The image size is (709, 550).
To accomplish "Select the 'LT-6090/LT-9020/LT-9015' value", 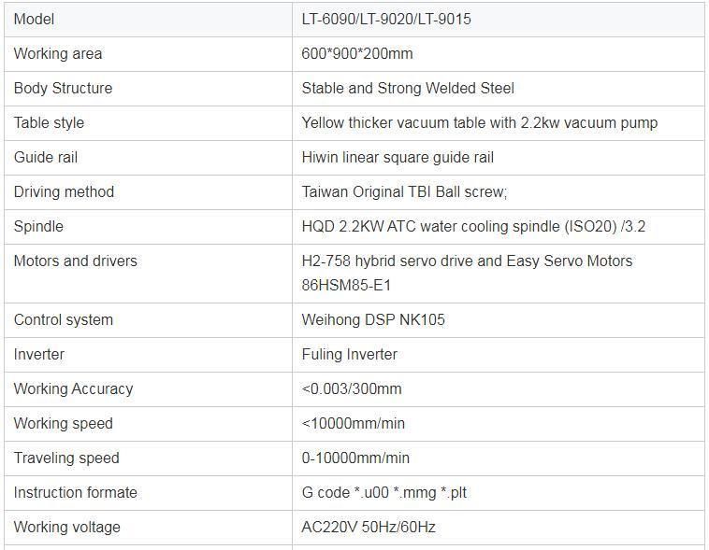I will click(386, 19).
